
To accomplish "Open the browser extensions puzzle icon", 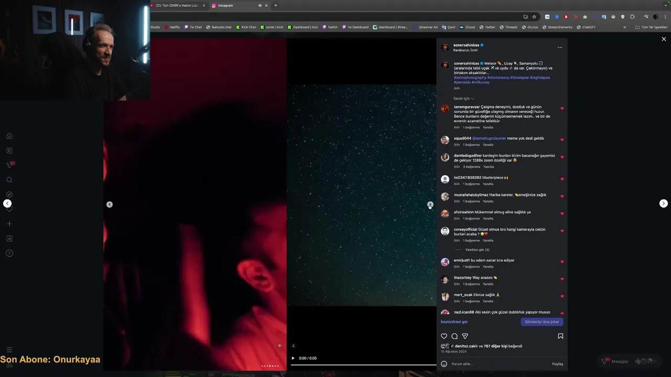I will pyautogui.click(x=632, y=17).
